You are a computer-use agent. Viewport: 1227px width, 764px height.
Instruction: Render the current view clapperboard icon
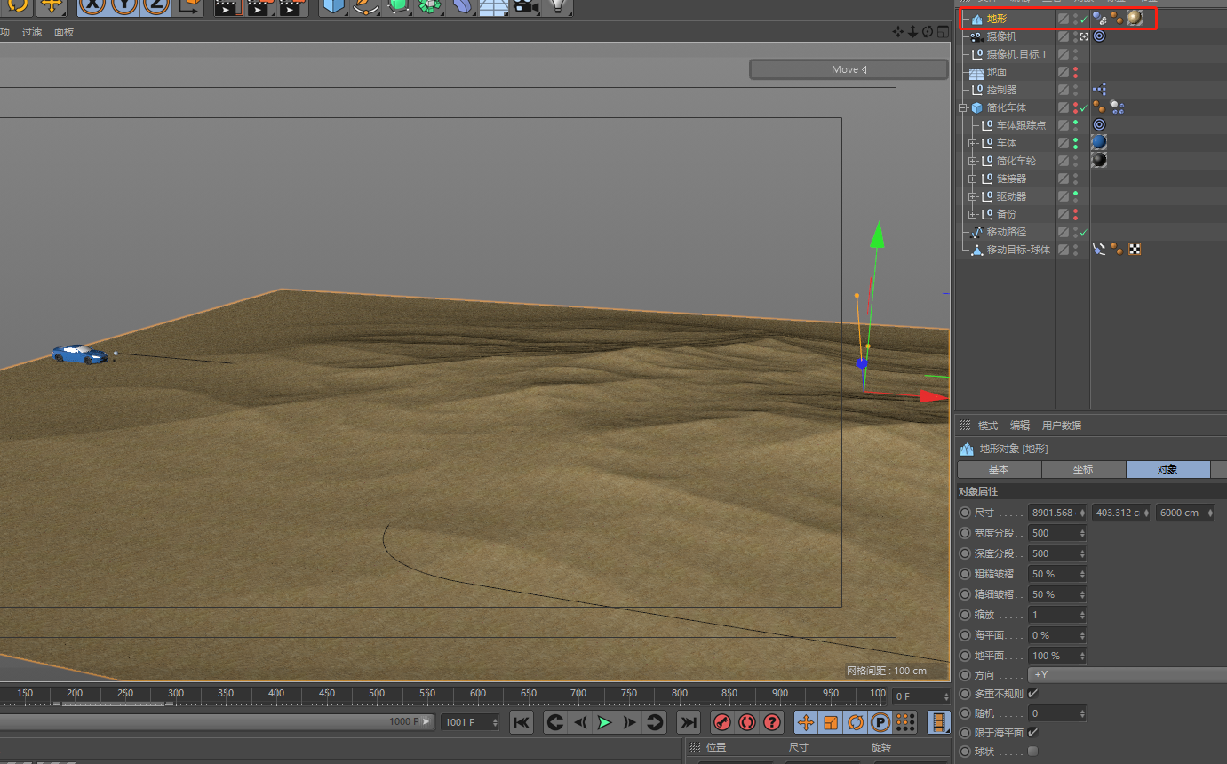click(x=227, y=6)
